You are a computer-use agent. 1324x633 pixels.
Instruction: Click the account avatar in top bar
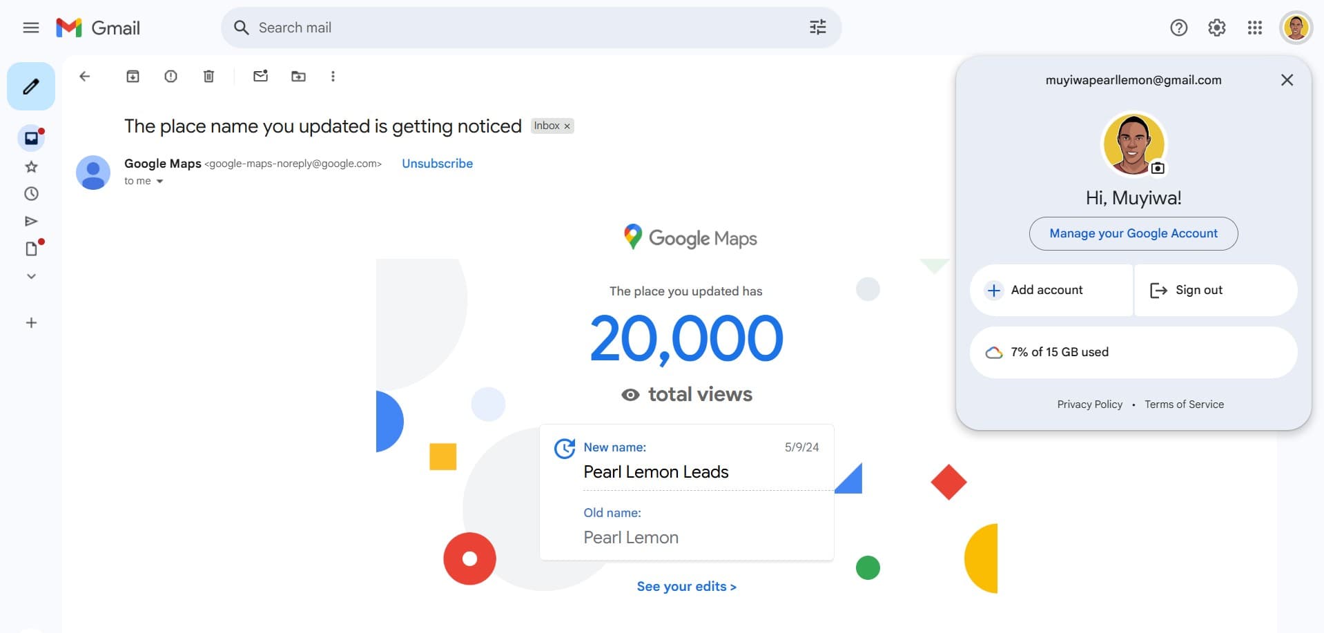1296,28
